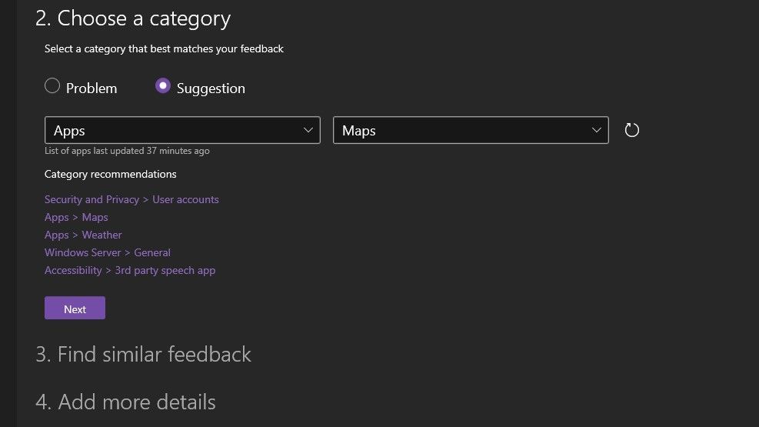Click the refresh app list icon

631,130
